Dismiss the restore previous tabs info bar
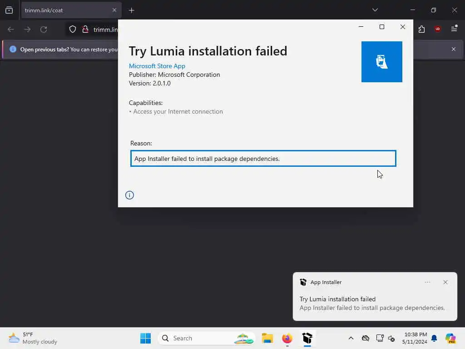465x349 pixels. pos(453,49)
